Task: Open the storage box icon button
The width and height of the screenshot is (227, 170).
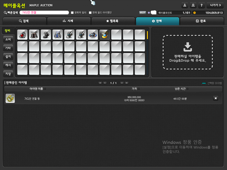Action: point(193,5)
